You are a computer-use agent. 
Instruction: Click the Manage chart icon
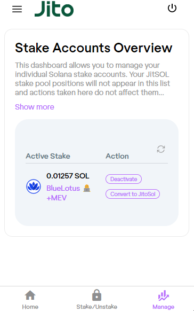pyautogui.click(x=163, y=296)
